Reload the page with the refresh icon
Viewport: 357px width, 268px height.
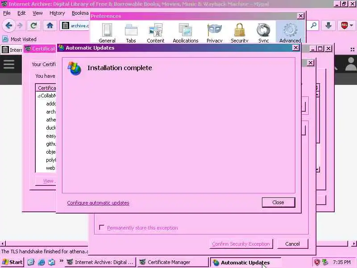coord(34,25)
